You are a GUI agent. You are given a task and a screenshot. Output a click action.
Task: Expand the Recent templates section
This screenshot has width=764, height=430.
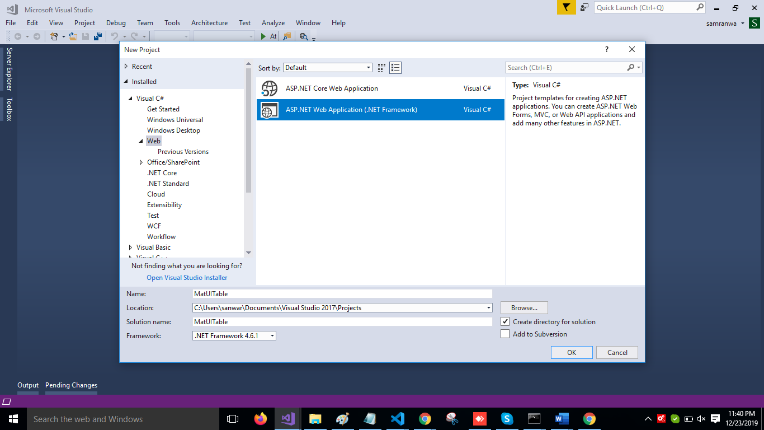(126, 67)
